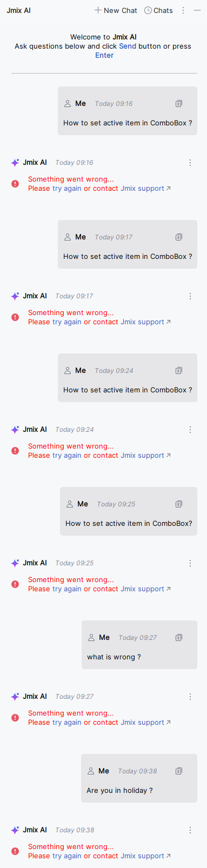Open more options for the 09:38 Jmix AI reply
207x868 pixels.
coord(190,830)
